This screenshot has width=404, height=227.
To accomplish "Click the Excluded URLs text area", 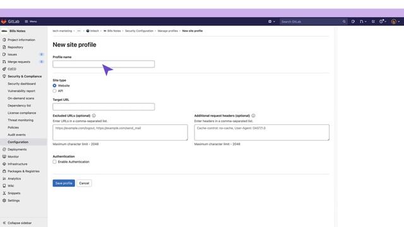I will pyautogui.click(x=120, y=132).
